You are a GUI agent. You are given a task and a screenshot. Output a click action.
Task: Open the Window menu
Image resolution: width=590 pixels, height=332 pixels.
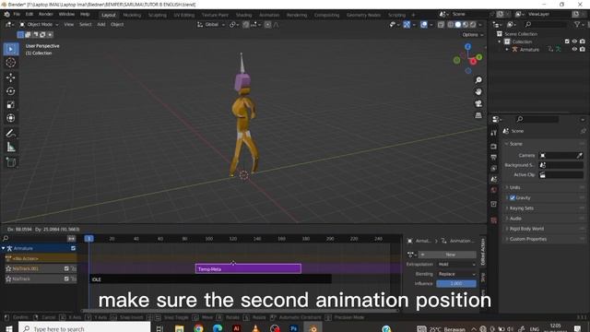tap(66, 15)
